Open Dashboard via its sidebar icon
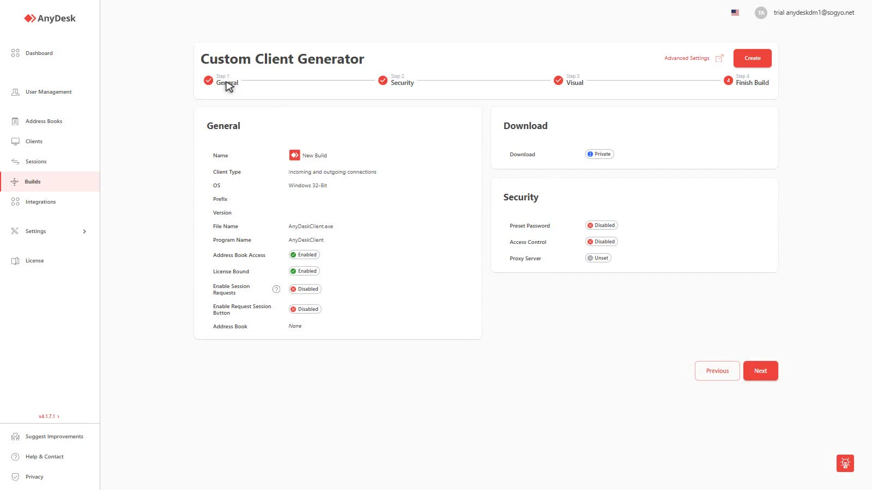Image resolution: width=872 pixels, height=490 pixels. [15, 53]
